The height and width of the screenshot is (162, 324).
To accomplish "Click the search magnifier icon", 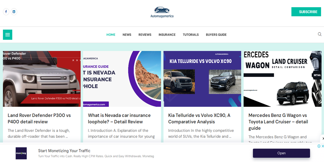I will click(x=319, y=34).
